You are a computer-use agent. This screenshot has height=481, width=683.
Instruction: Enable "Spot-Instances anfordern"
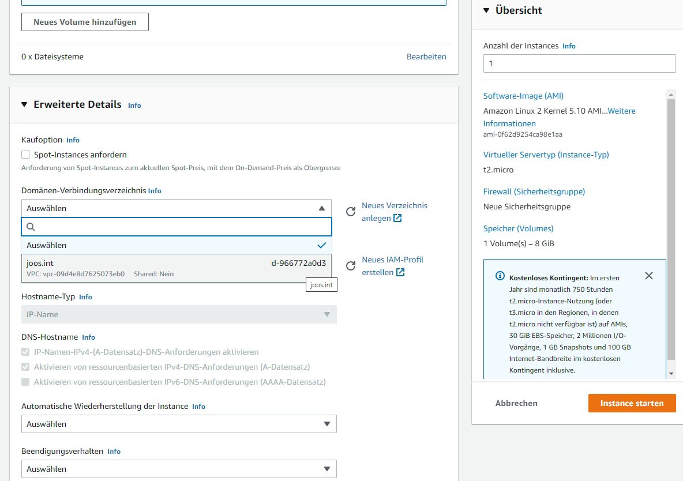click(25, 154)
